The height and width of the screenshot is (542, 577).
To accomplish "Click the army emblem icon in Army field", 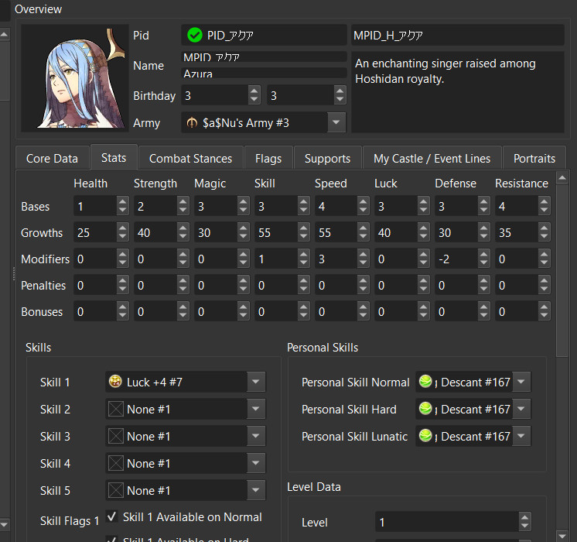I will (192, 122).
